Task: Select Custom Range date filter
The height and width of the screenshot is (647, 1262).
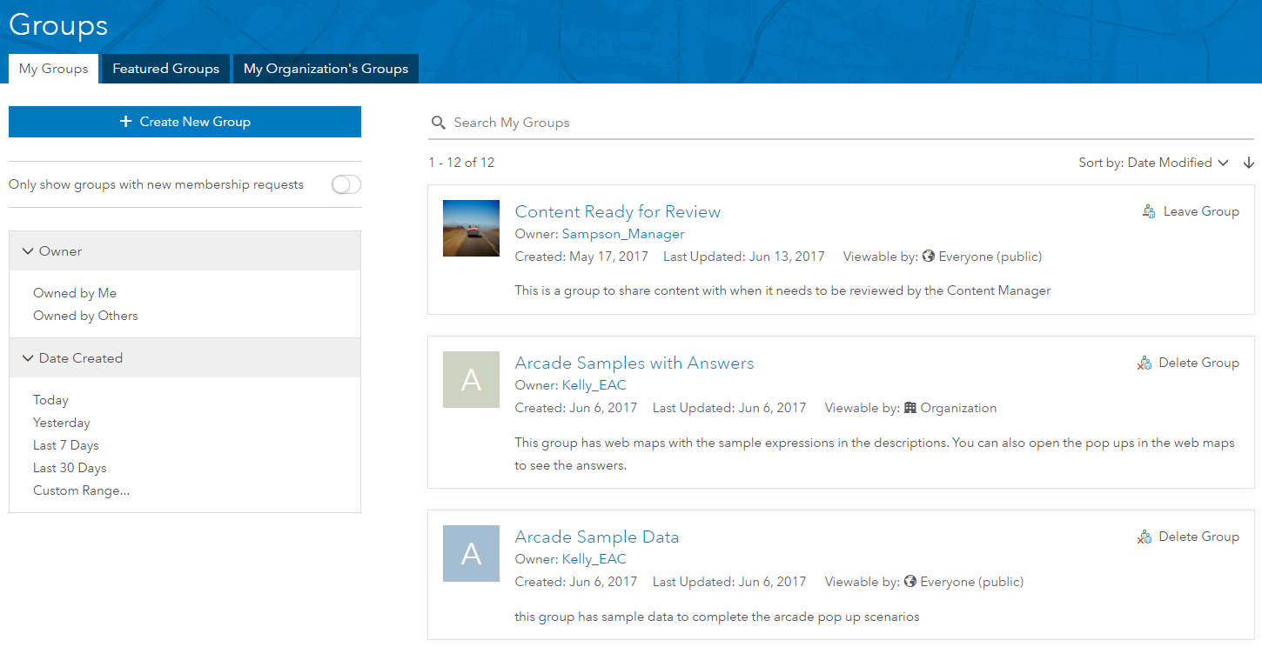Action: point(81,490)
